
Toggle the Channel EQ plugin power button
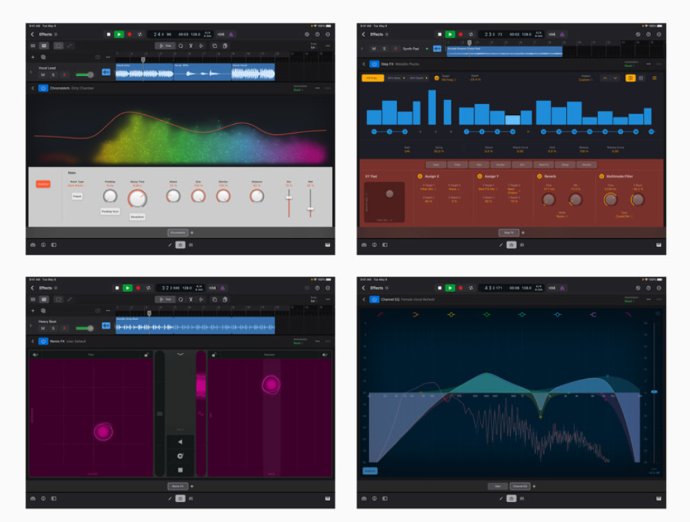point(374,299)
